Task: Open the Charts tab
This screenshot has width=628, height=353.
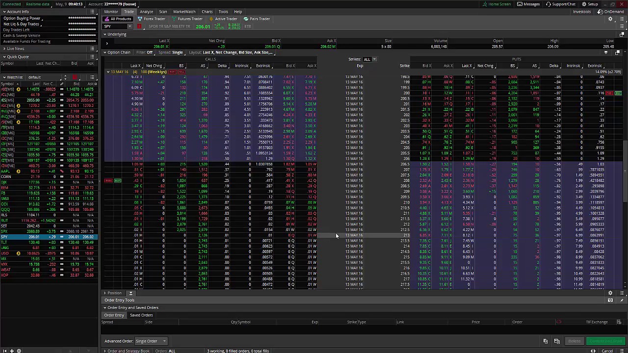Action: [x=207, y=12]
